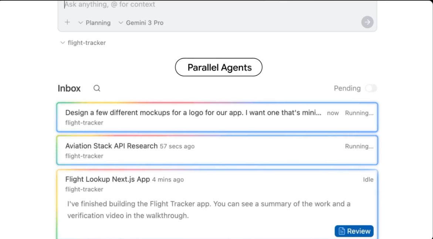Image resolution: width=433 pixels, height=239 pixels.
Task: Open the Planning mode dropdown
Action: [x=94, y=23]
